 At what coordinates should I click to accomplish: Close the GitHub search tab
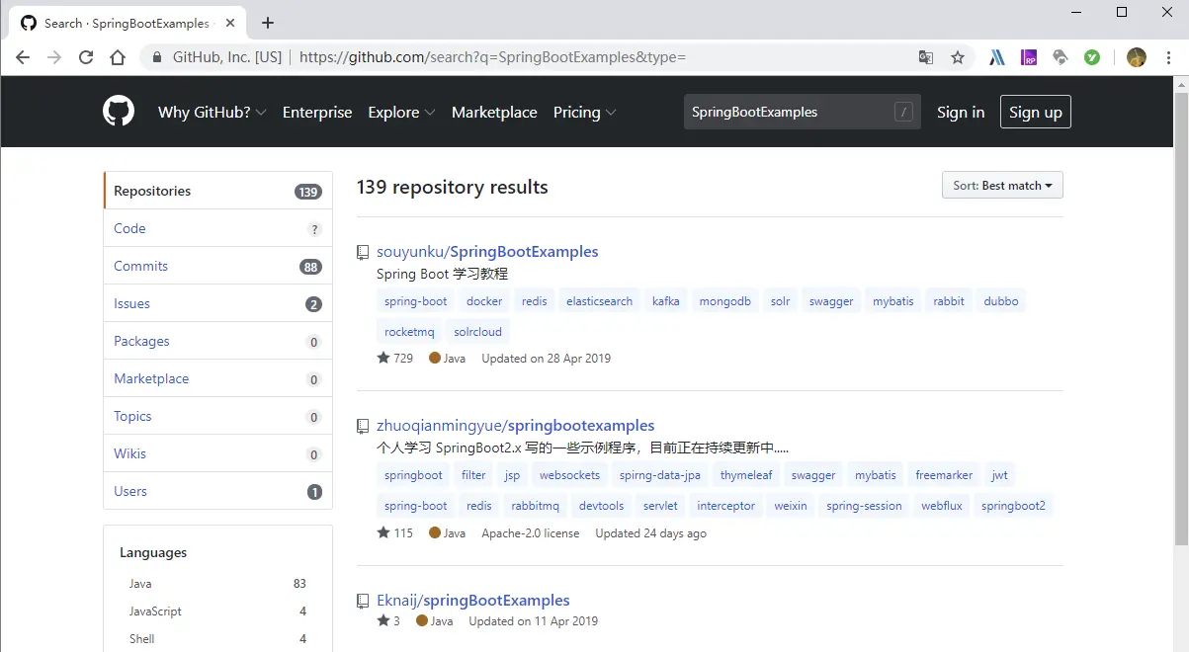coord(229,23)
